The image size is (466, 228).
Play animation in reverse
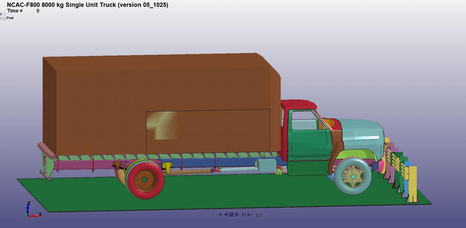pos(225,215)
